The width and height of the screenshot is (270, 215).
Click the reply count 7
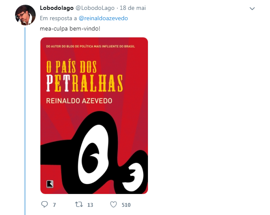pyautogui.click(x=54, y=205)
